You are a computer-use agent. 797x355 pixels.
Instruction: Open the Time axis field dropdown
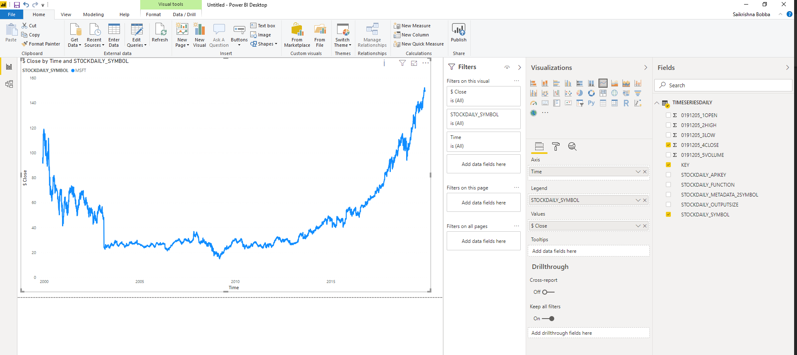click(638, 172)
